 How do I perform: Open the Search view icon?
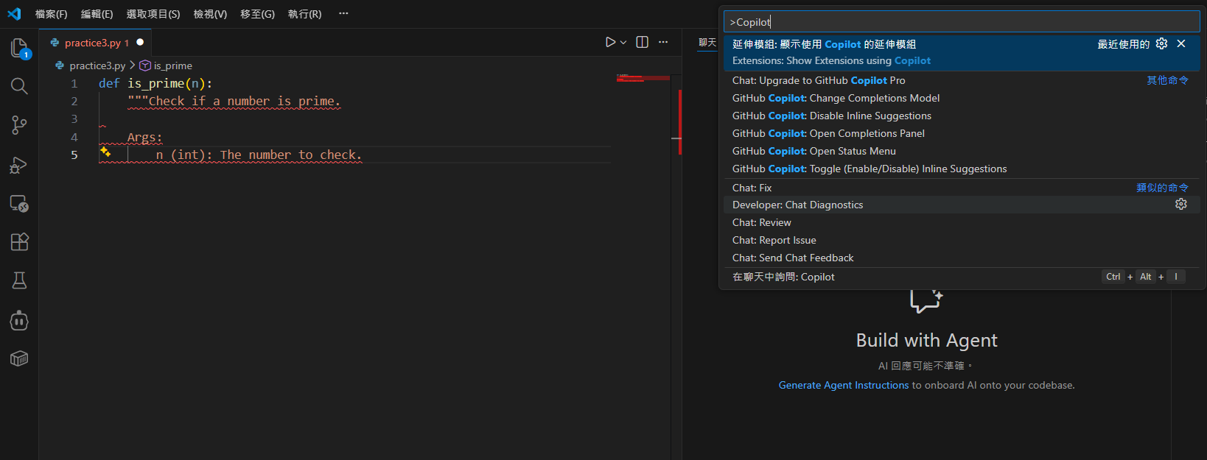click(x=19, y=86)
